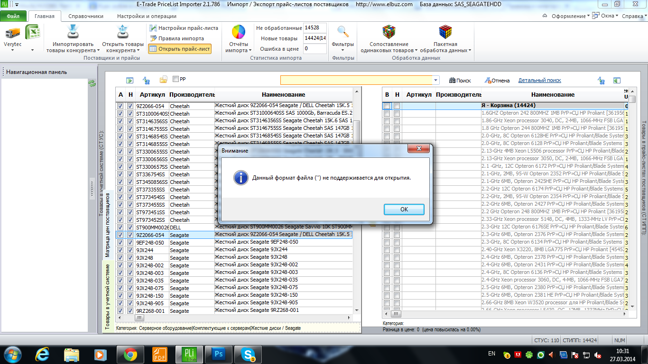Click the Наименование header in left table
This screenshot has height=364, width=648.
coord(283,95)
